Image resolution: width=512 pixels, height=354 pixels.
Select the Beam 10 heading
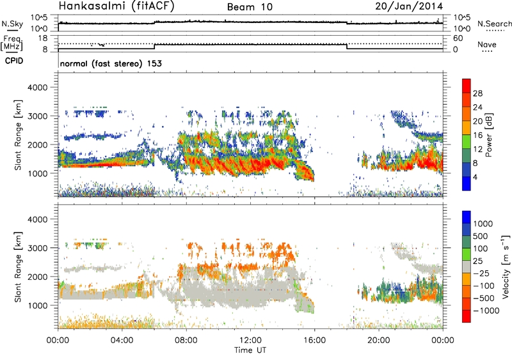(250, 7)
